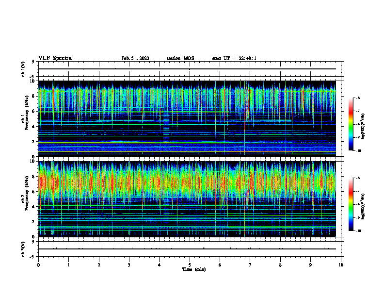Click time axis tick label "2"

(x=99, y=265)
